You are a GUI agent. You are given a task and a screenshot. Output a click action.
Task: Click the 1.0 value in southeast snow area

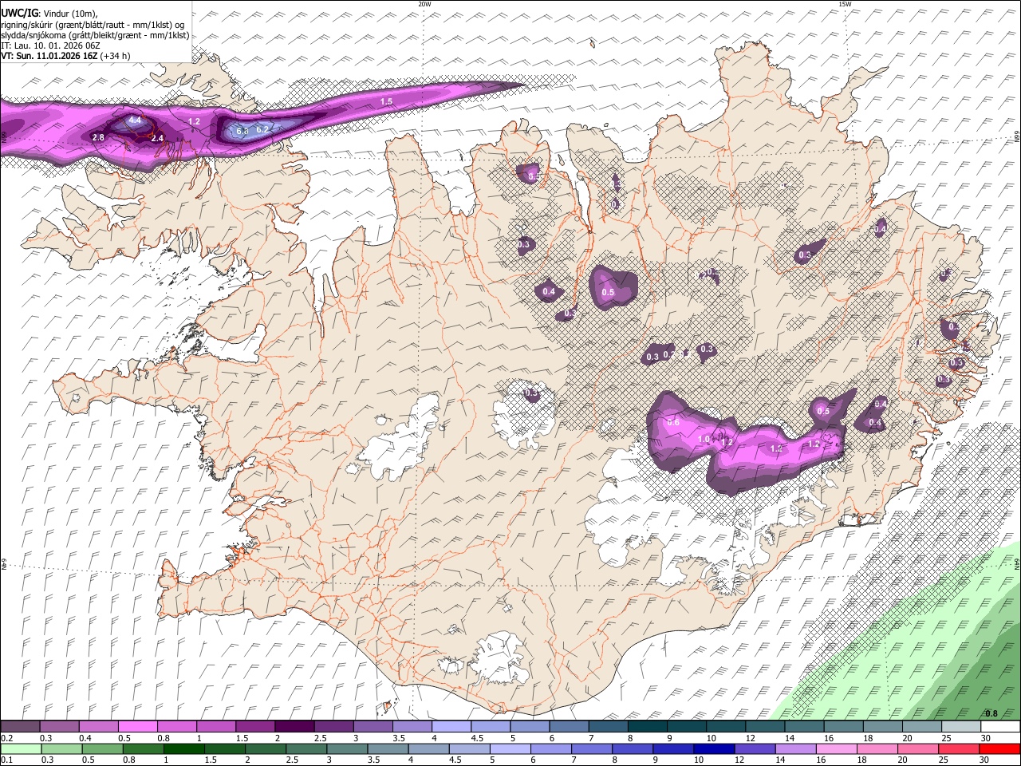tap(704, 440)
